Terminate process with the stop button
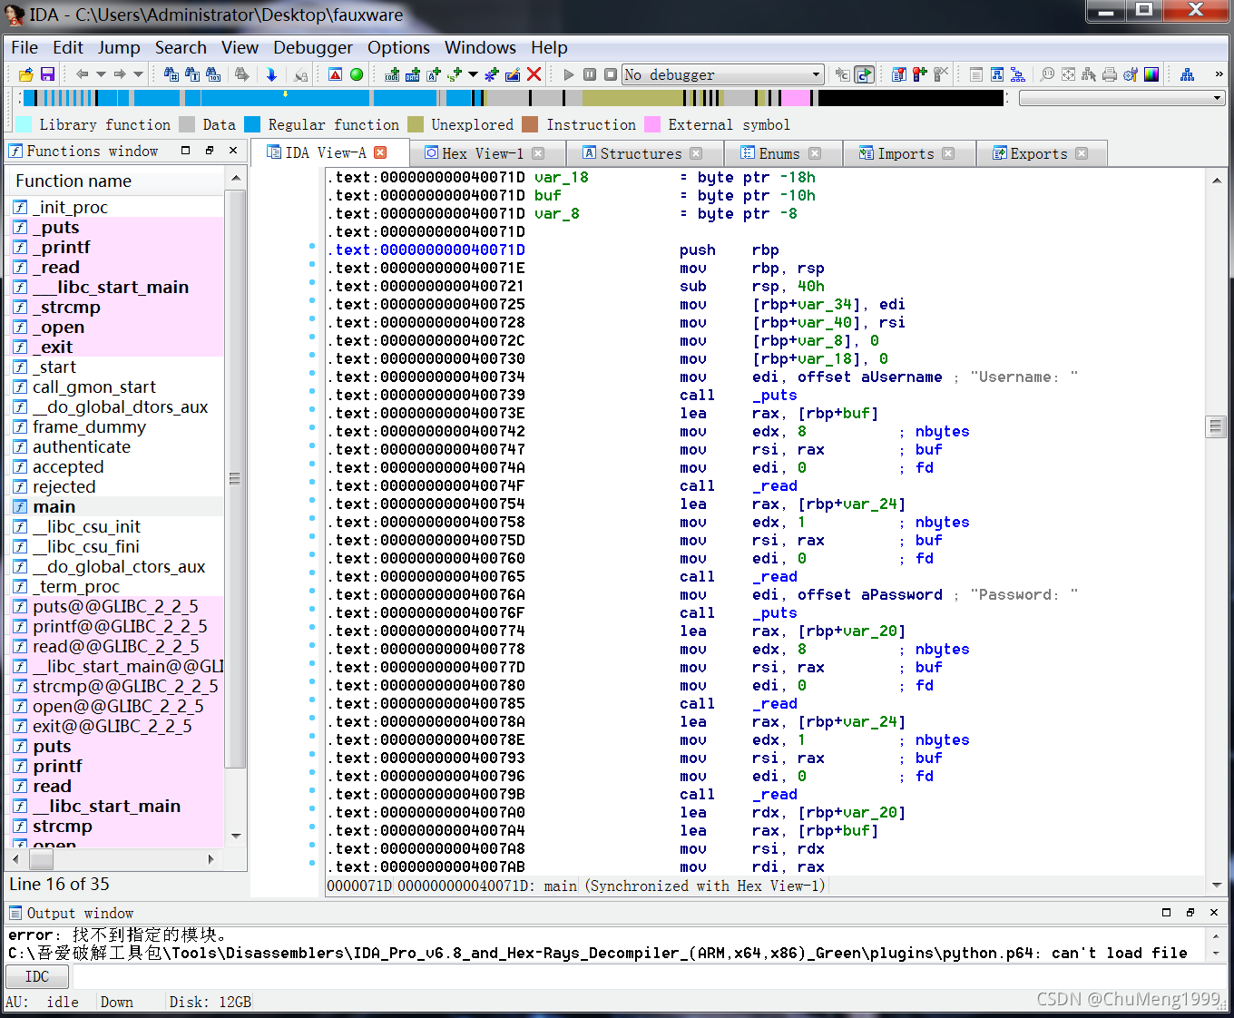Viewport: 1234px width, 1018px height. [611, 74]
